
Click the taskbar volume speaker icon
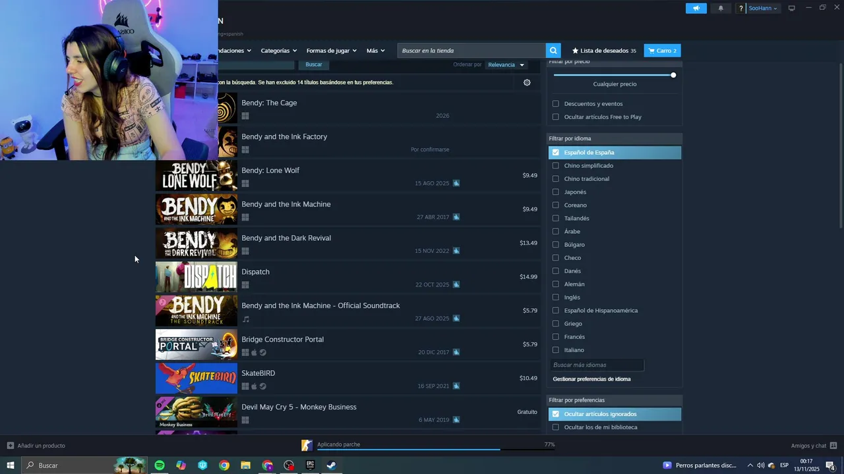click(x=761, y=465)
